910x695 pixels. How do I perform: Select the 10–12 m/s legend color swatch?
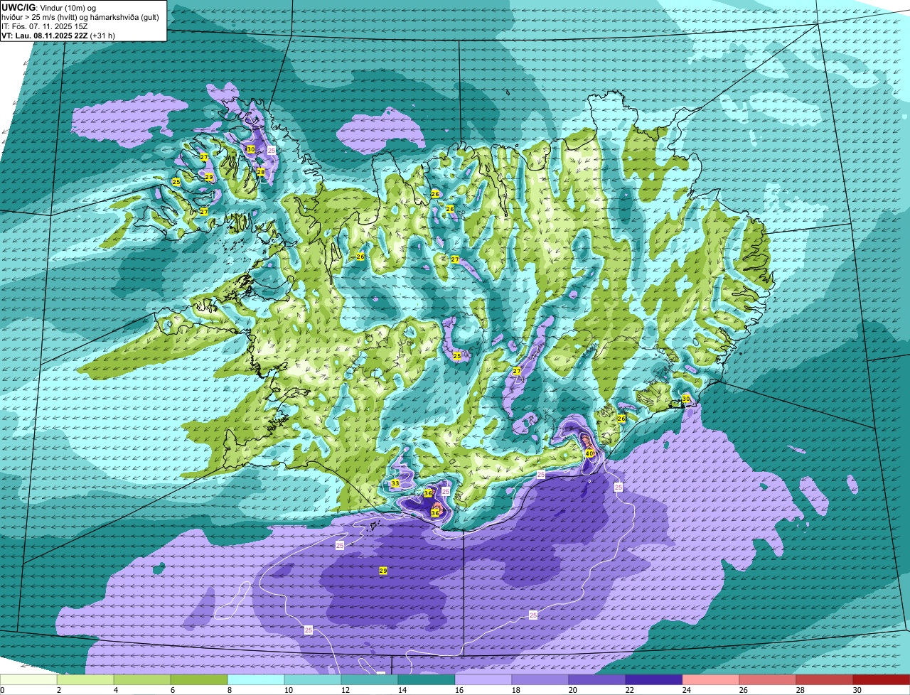click(x=313, y=679)
